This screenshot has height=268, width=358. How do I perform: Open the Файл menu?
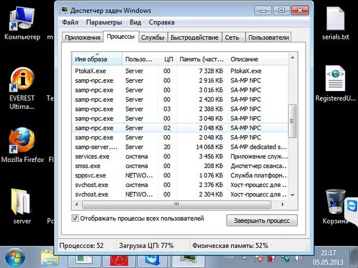click(70, 23)
